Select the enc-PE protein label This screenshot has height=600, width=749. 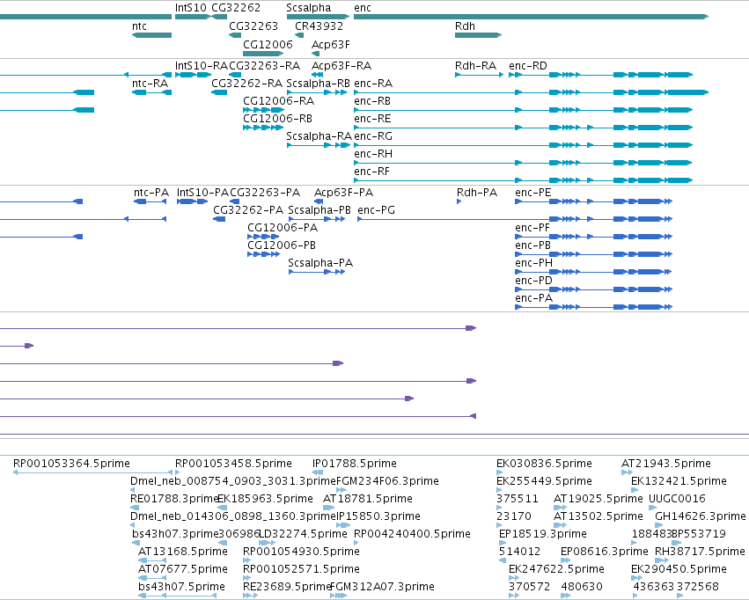click(x=533, y=193)
